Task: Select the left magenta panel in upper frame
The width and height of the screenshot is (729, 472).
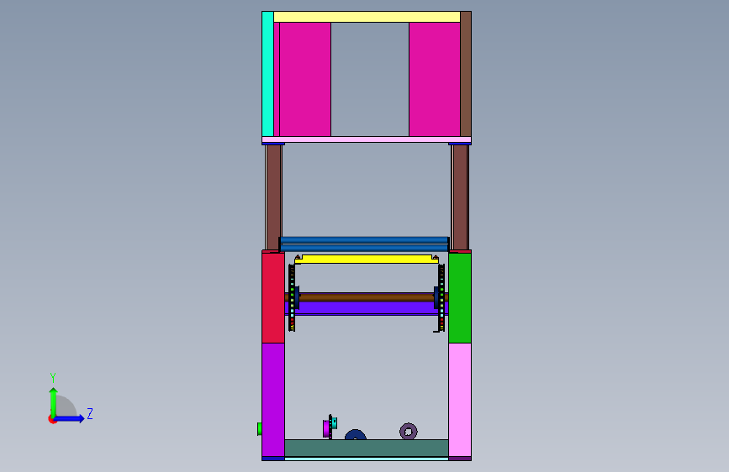Action: pos(305,80)
